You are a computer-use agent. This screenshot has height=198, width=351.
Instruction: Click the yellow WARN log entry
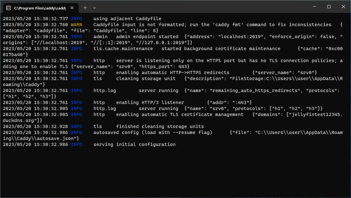tap(76, 24)
